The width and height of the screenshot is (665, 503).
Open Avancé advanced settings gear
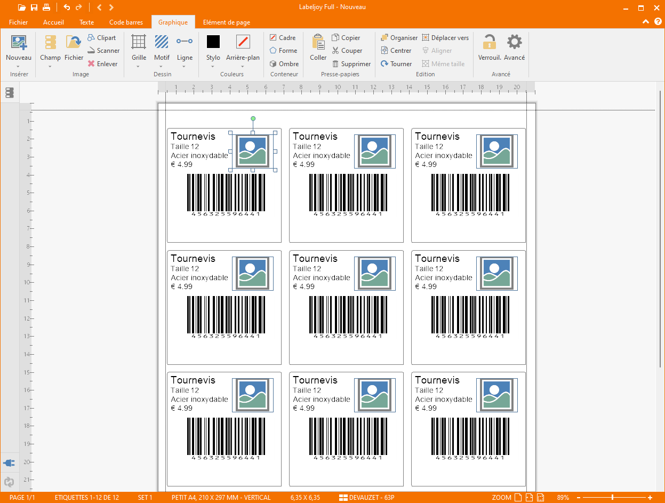[515, 47]
